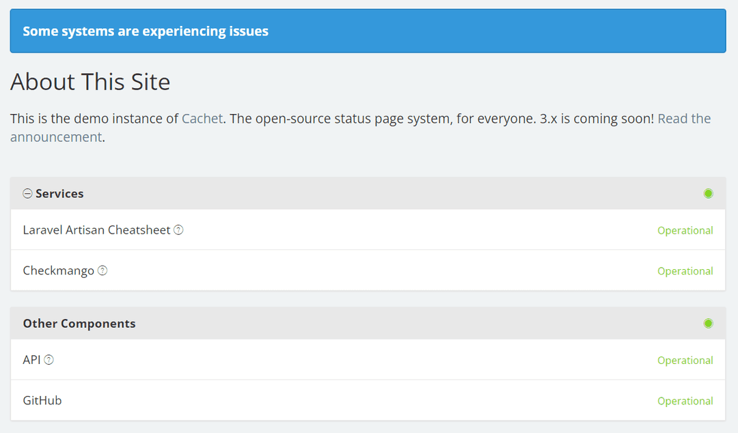Screen dimensions: 738x433
Task: Click the minus circle icon before Services
Action: point(27,193)
